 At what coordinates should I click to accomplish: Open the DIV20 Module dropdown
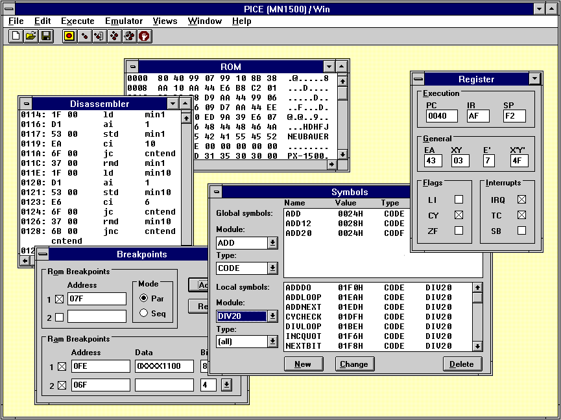click(x=272, y=316)
